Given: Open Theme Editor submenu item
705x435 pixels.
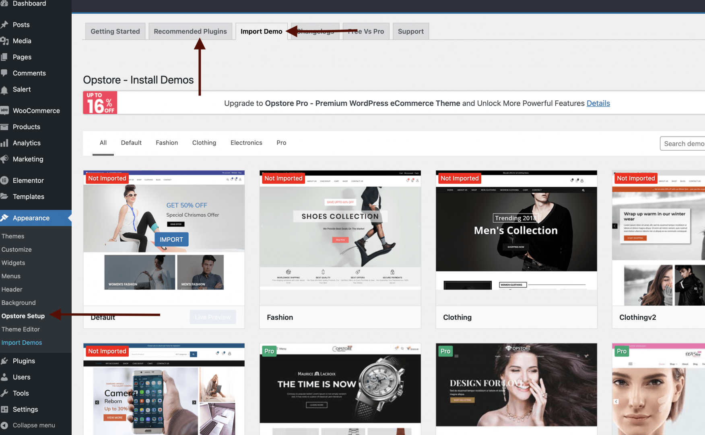Looking at the screenshot, I should click(21, 329).
